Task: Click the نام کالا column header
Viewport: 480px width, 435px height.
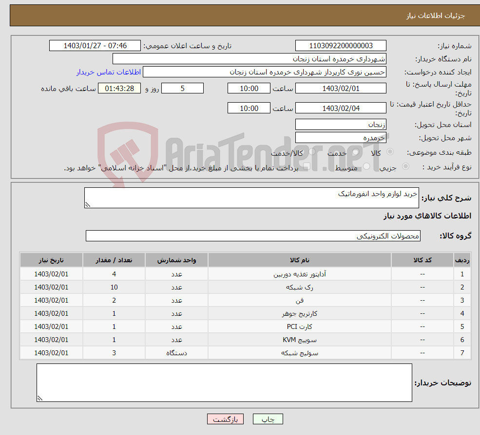Action: click(300, 260)
